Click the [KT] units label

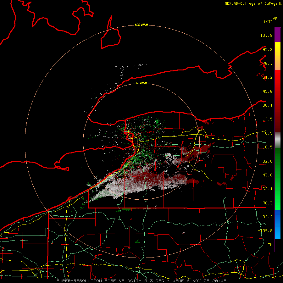pyautogui.click(x=268, y=22)
